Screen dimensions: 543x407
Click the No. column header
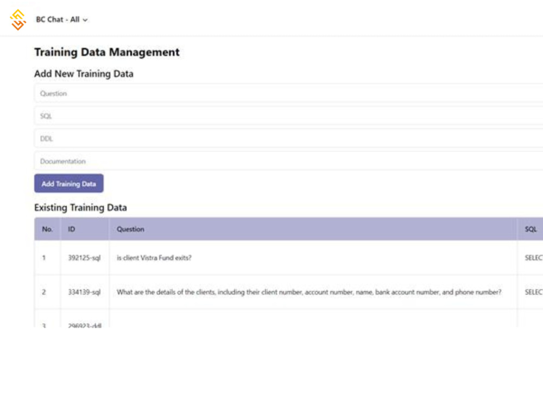coord(47,229)
